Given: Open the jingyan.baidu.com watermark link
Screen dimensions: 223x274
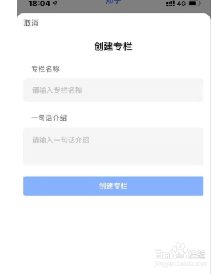Looking at the screenshot, I should [180, 263].
